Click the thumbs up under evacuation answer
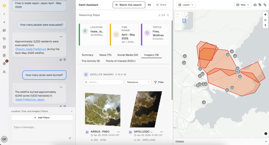Screen dimensions: 269x145 pyautogui.click(x=61, y=60)
